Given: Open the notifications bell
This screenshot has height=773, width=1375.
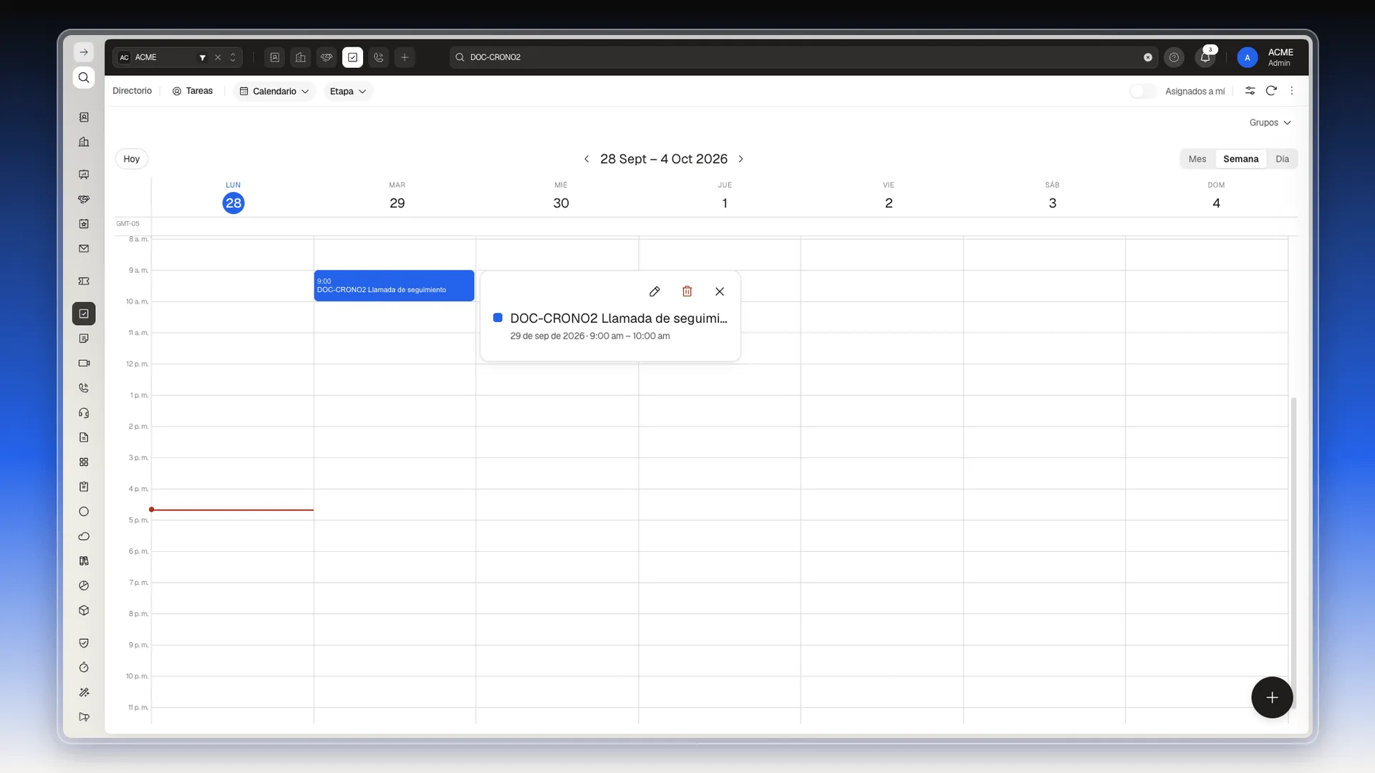Looking at the screenshot, I should (x=1205, y=57).
